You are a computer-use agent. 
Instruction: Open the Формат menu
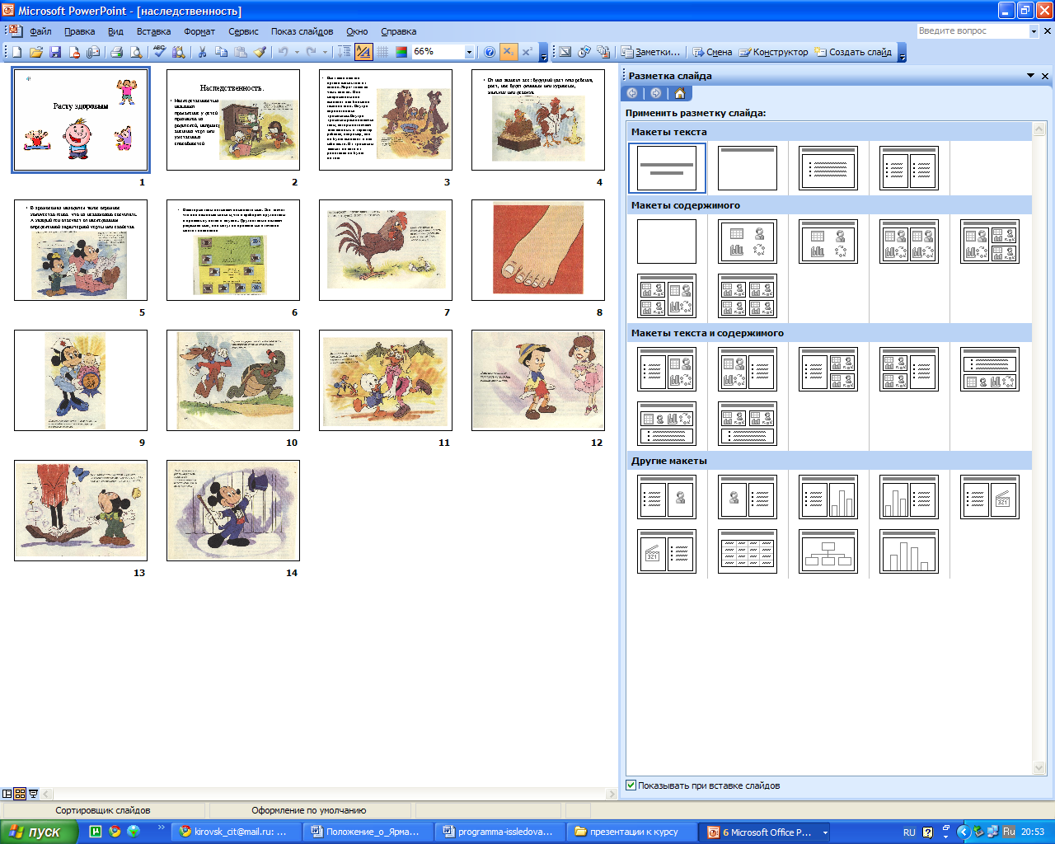click(199, 31)
